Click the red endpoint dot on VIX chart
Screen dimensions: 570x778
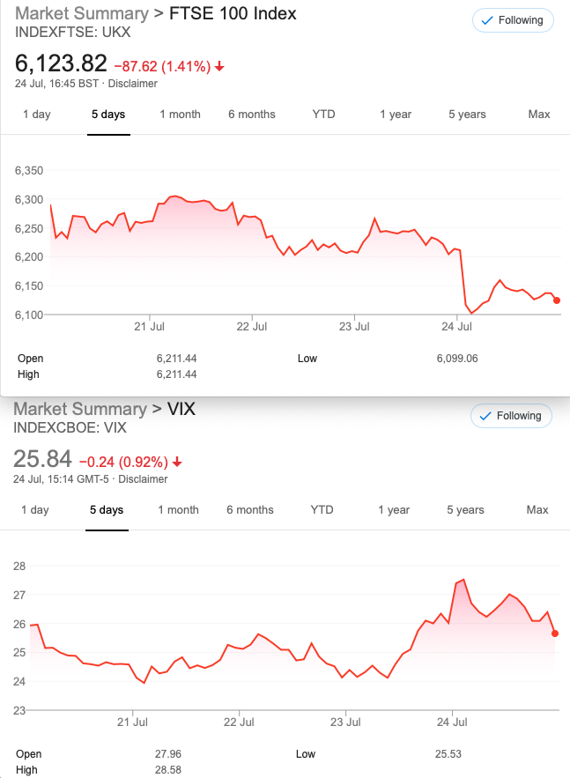coord(555,634)
